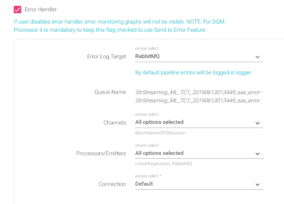Image resolution: width=284 pixels, height=204 pixels.
Task: Click the DQM Processor note text
Action: 119,26
